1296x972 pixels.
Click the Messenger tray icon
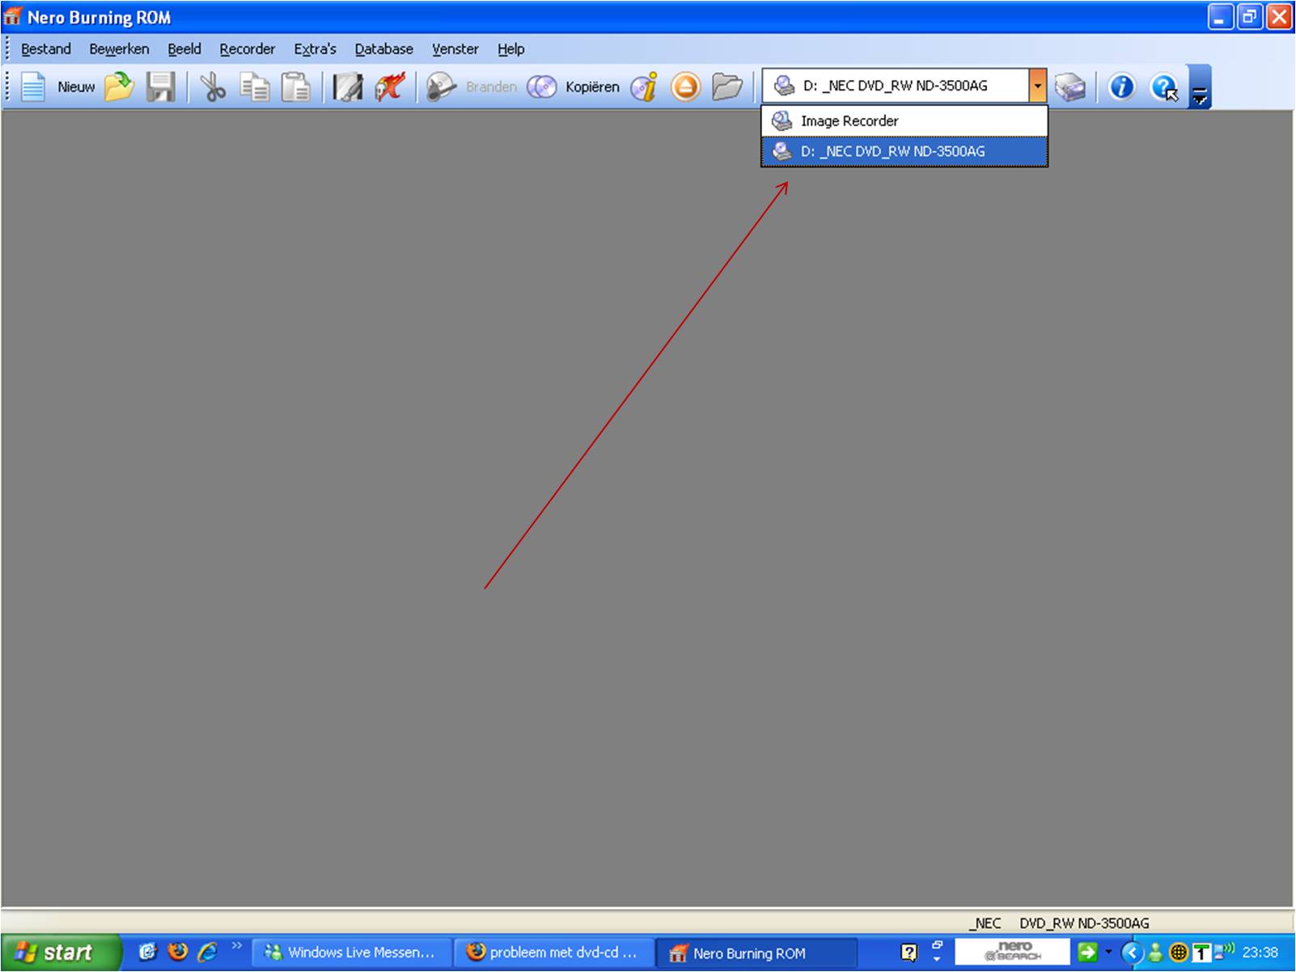[1155, 953]
